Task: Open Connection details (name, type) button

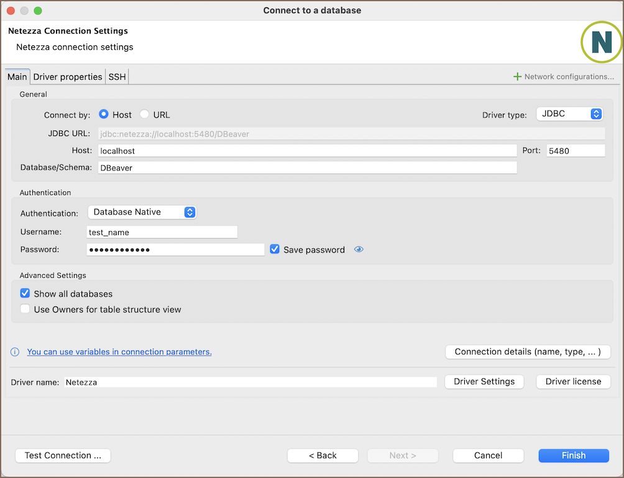Action: click(x=528, y=352)
